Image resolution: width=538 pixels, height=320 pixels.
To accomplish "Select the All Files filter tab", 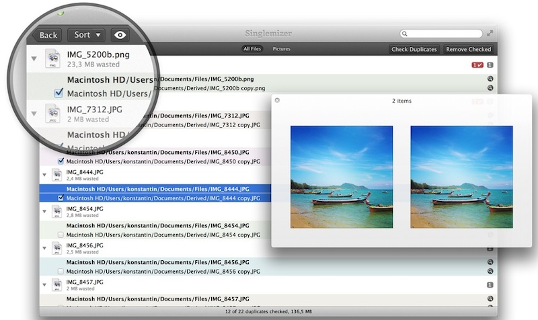I will [x=252, y=49].
